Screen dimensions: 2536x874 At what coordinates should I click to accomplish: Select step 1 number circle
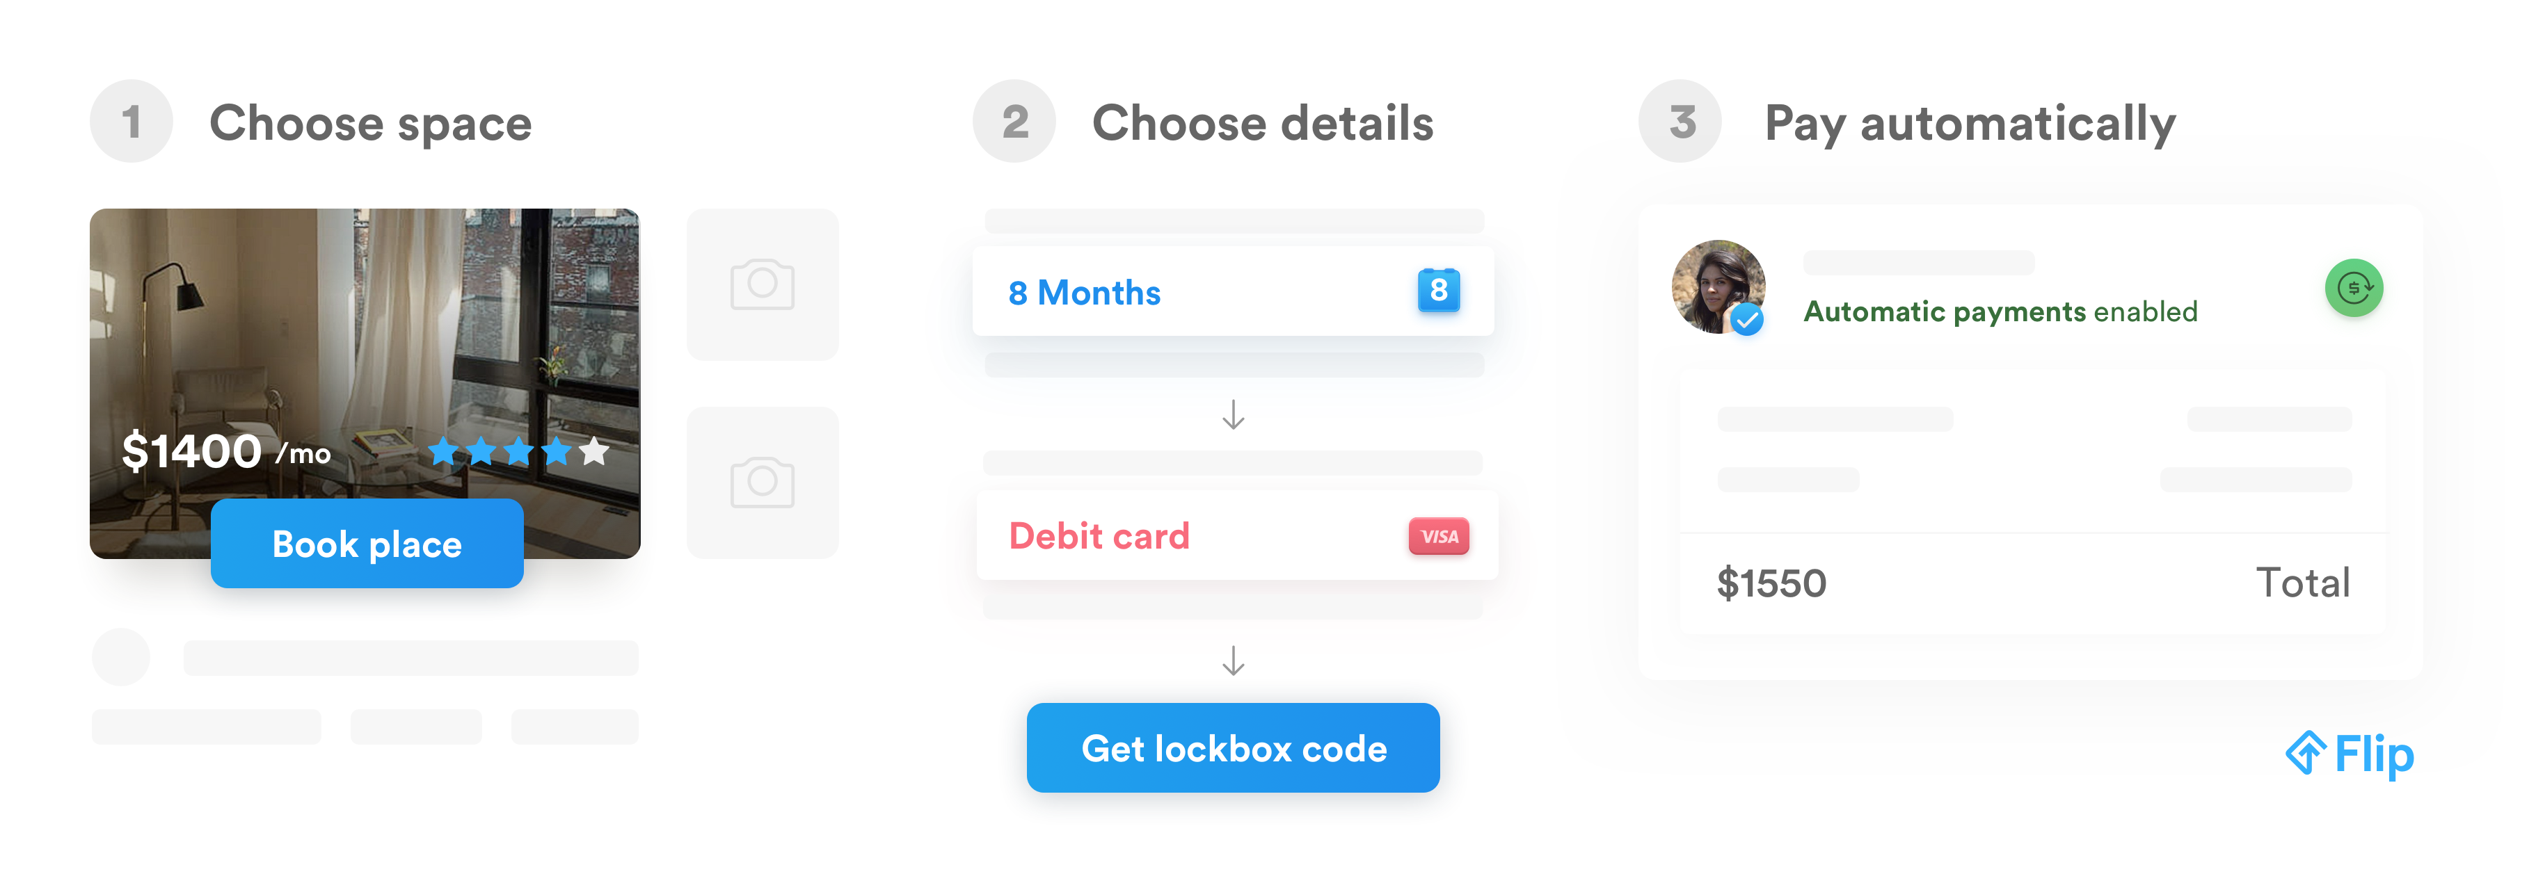[131, 122]
